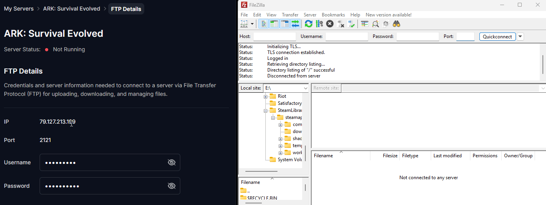This screenshot has width=546, height=205.
Task: Click the FTP Details breadcrumb
Action: pos(126,9)
